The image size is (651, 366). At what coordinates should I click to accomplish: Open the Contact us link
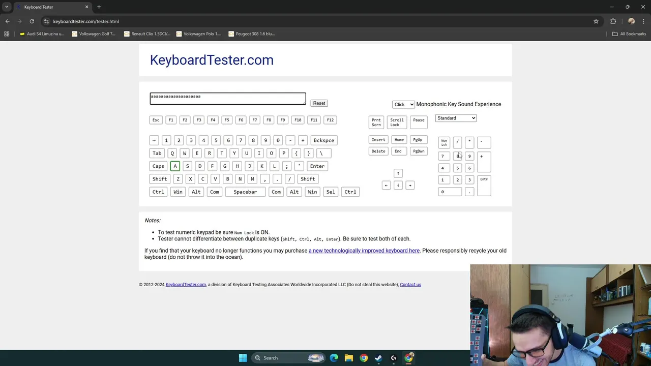coord(410,285)
